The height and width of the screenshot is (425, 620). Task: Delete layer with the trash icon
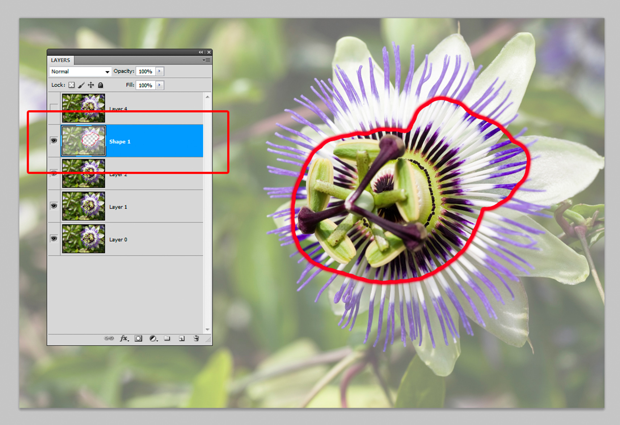coord(196,338)
